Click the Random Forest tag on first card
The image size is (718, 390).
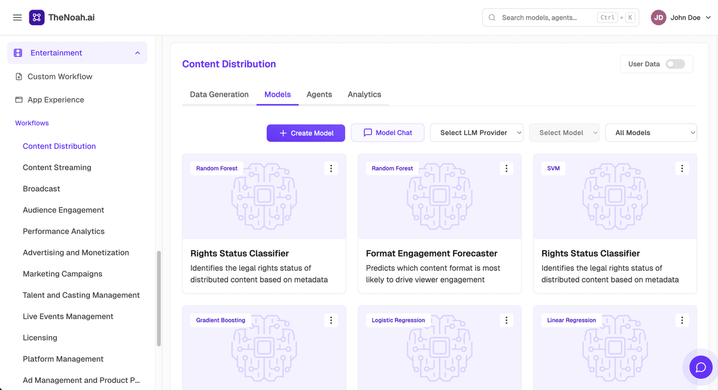pos(217,168)
